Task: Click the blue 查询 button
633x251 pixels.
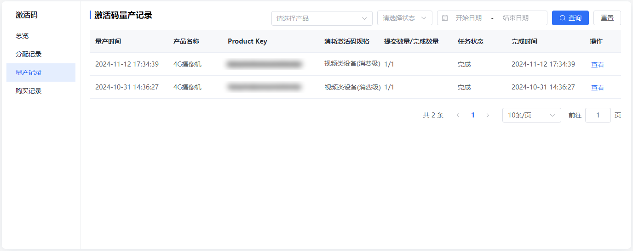Action: [x=570, y=18]
